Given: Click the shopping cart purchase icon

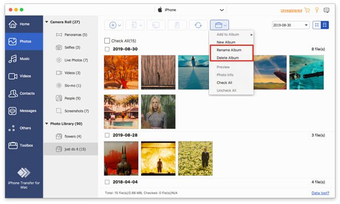Looking at the screenshot, I should (307, 10).
